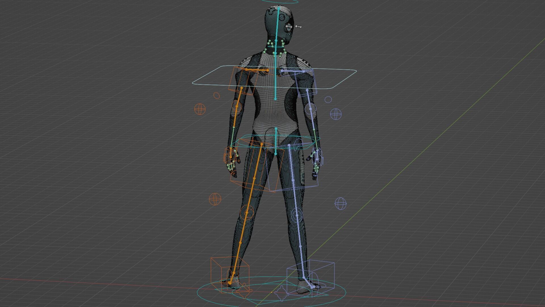This screenshot has width=545, height=307.
Task: Select the orange knee pole sphere control
Action: click(215, 199)
